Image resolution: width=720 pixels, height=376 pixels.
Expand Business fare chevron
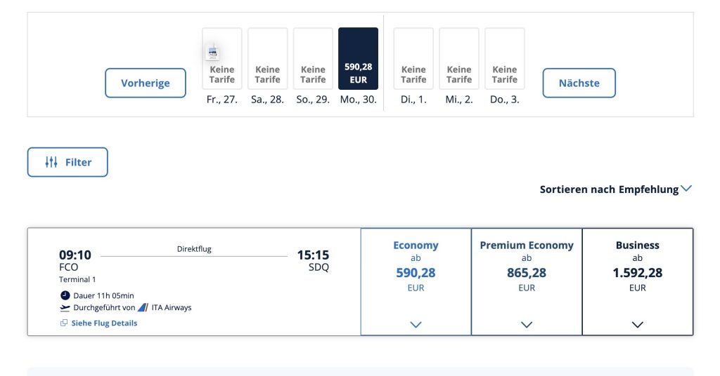tap(638, 325)
